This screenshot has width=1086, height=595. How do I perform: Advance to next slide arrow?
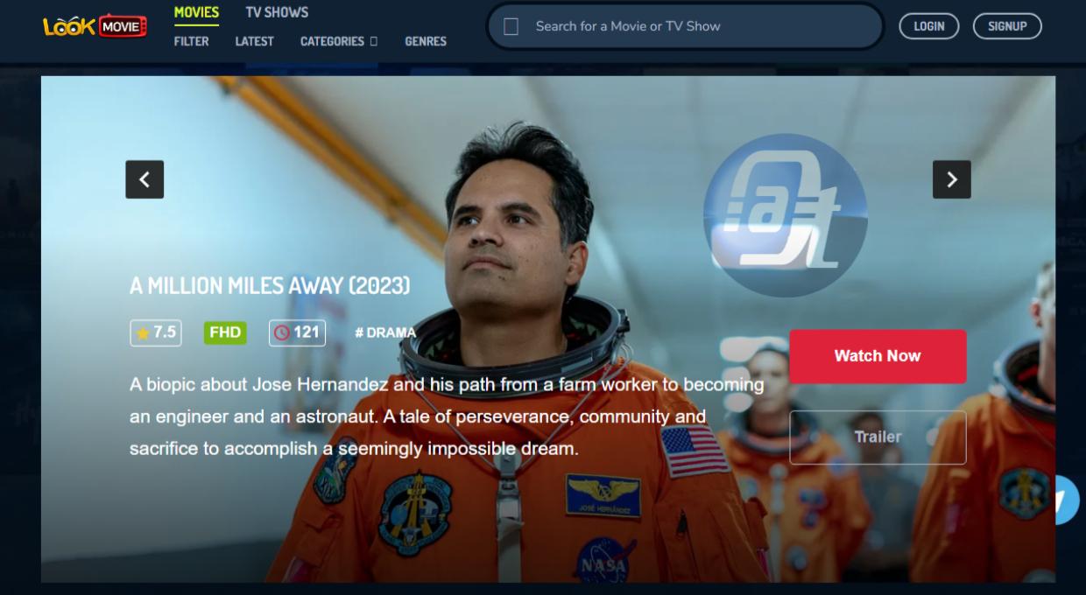952,179
